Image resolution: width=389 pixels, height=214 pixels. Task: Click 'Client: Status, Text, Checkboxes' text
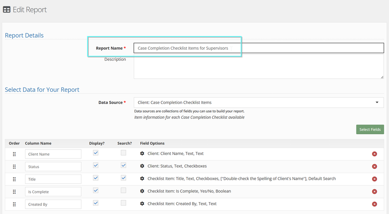point(177,166)
